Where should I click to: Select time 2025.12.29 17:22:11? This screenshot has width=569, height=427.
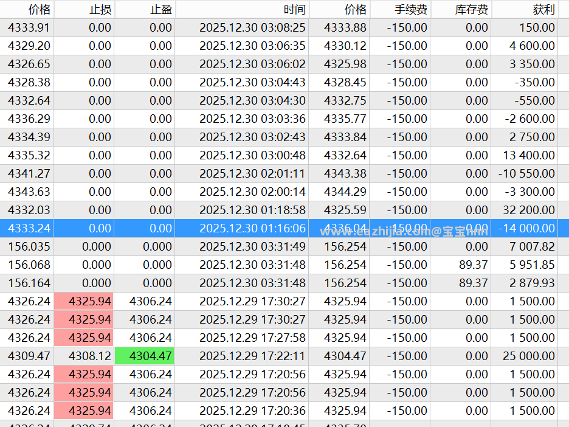[252, 356]
